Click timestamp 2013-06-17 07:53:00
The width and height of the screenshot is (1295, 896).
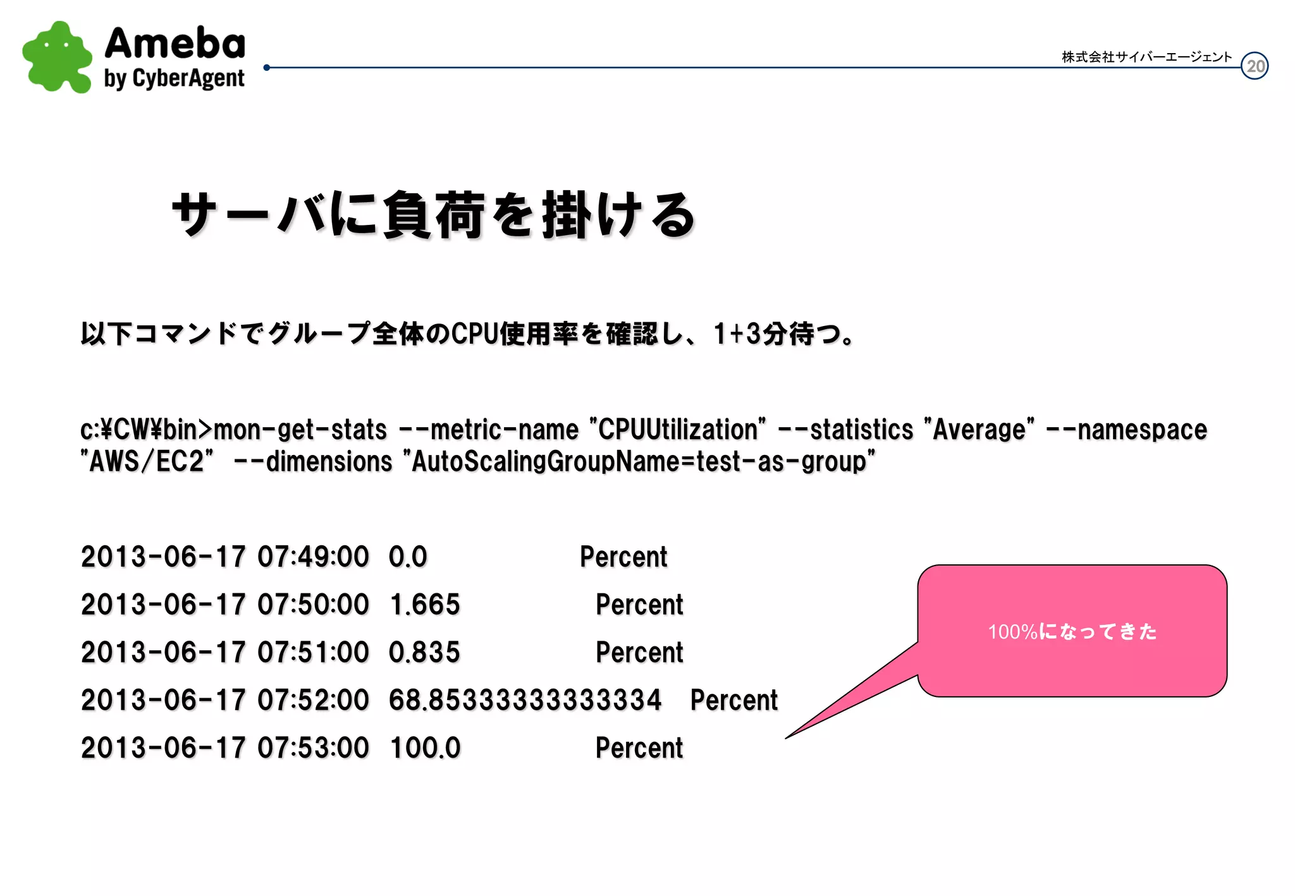pos(224,748)
